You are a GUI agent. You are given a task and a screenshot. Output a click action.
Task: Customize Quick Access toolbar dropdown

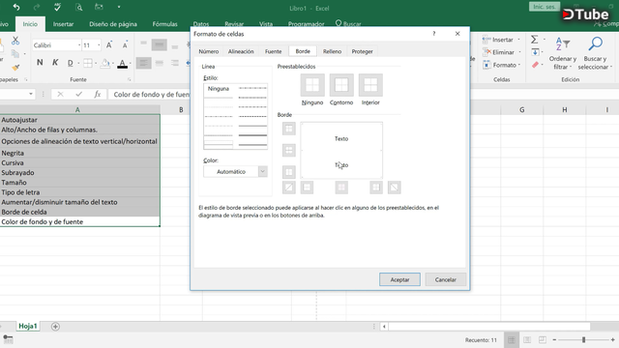[x=119, y=7]
